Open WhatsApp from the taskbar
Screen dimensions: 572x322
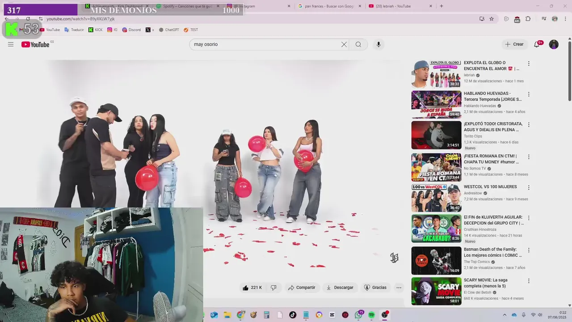click(358, 315)
